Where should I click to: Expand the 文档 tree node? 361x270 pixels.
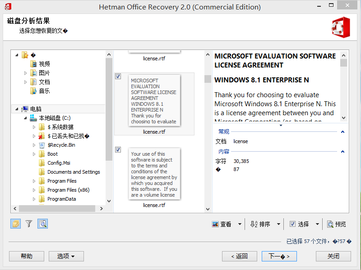pyautogui.click(x=25, y=82)
